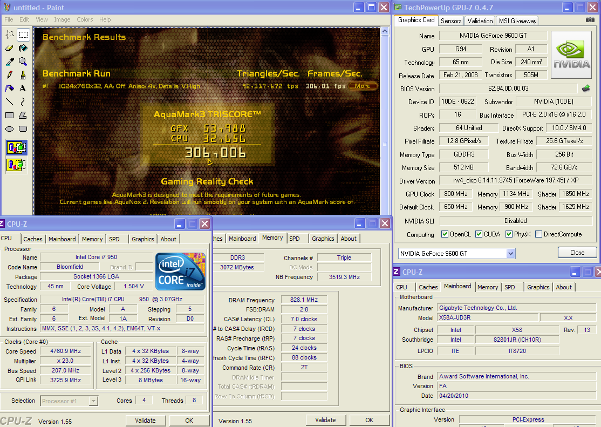Click the Intel Core i7 logo in CPU-Z
This screenshot has height=427, width=601.
(x=181, y=271)
